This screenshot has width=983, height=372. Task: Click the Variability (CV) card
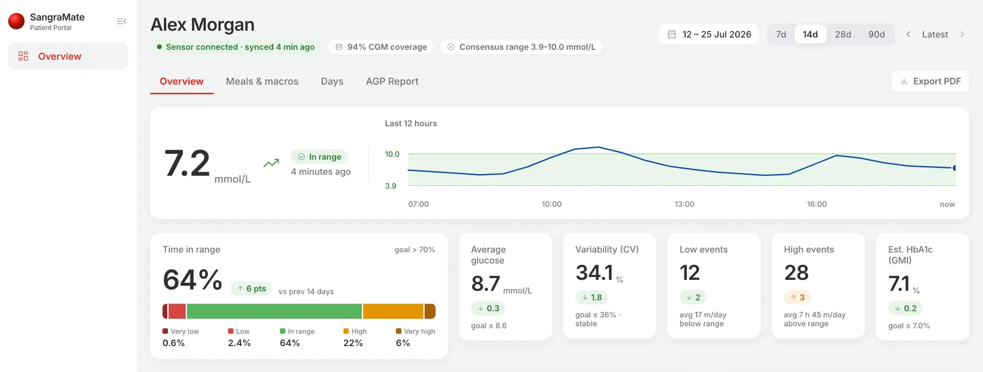click(x=609, y=285)
